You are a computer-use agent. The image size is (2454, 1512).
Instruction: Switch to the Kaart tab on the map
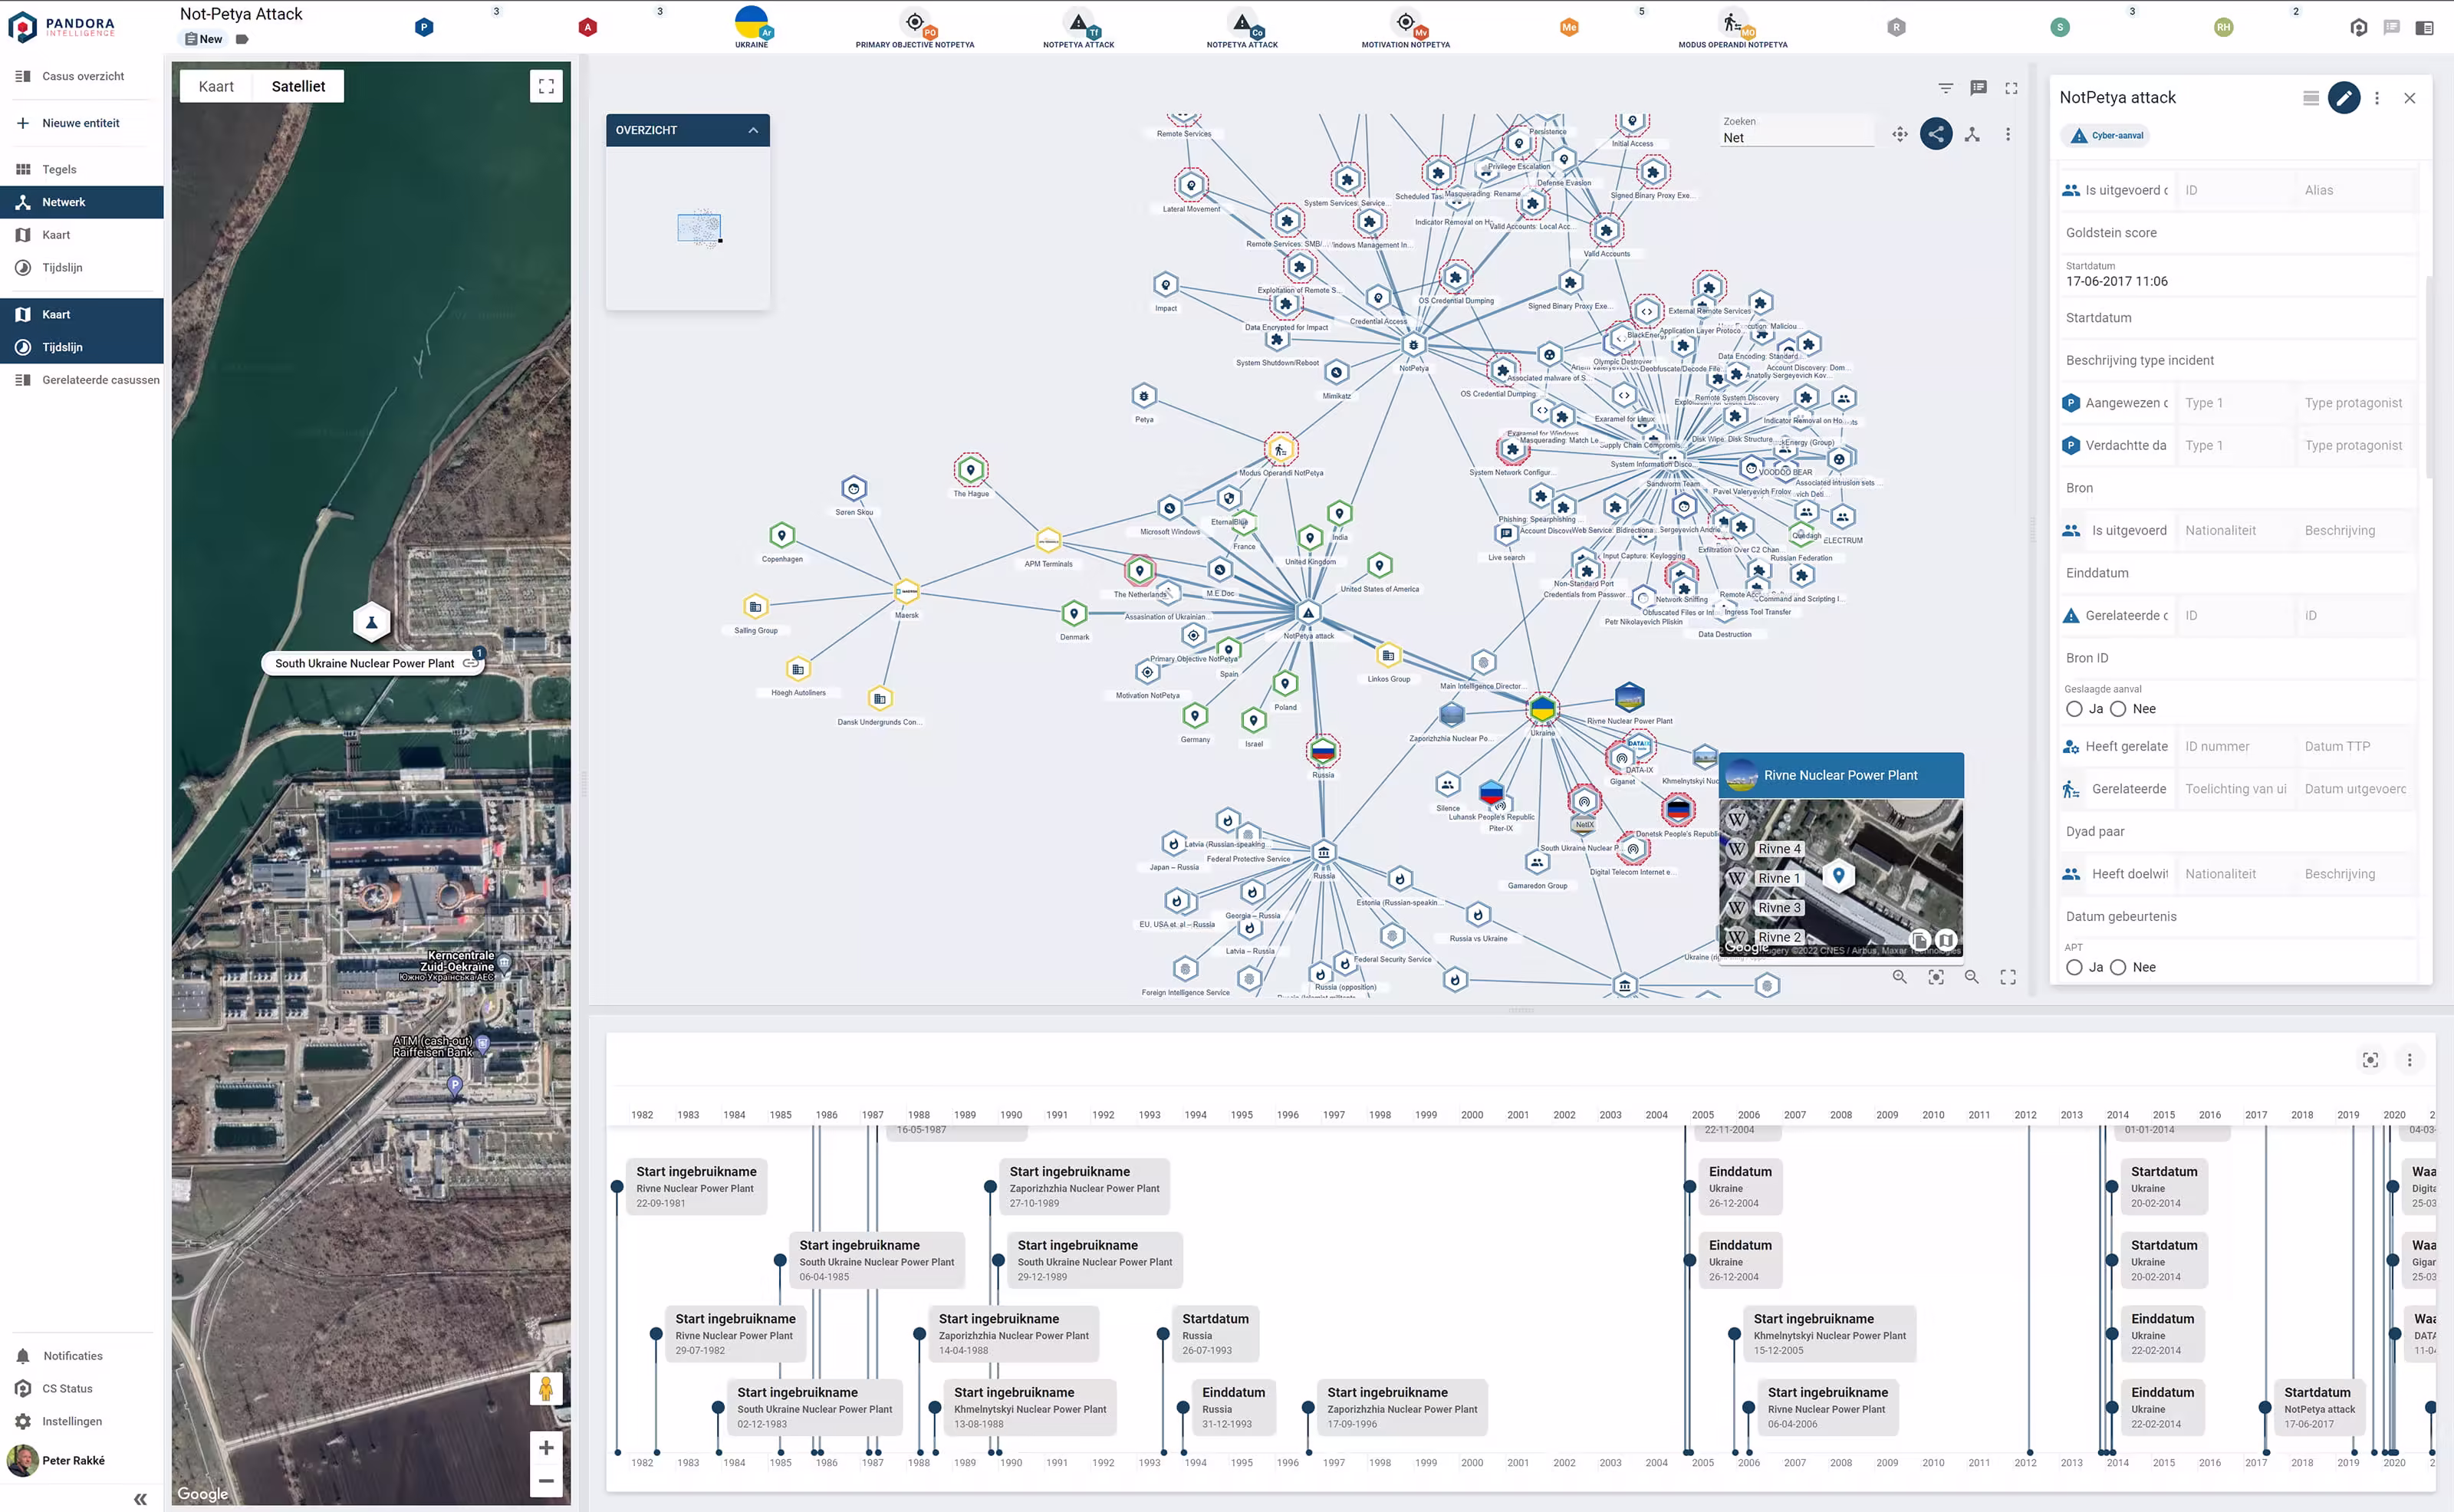coord(216,86)
